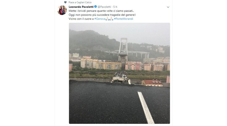
Task: Open the tweet via the 5 h timestamp
Action: [115, 7]
